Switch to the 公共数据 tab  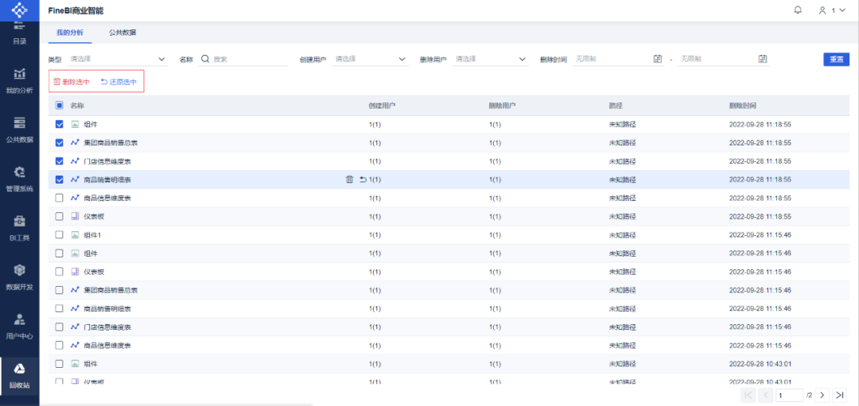pyautogui.click(x=122, y=33)
